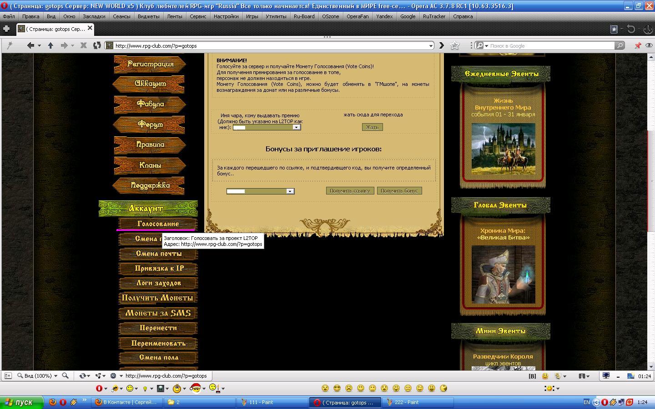
Task: Click the red pin icon in toolbar
Action: coord(638,45)
